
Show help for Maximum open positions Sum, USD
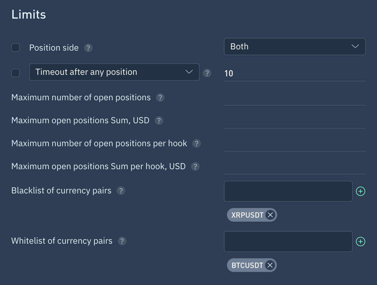point(159,120)
